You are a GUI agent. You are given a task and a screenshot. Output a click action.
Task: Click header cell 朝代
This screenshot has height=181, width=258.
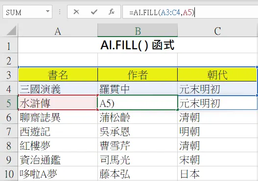[217, 75]
